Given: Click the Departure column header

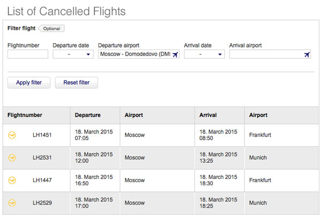Looking at the screenshot, I should click(88, 115).
